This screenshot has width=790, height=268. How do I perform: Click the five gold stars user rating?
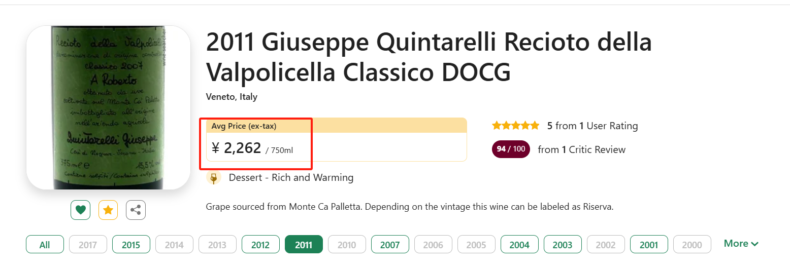pyautogui.click(x=515, y=126)
